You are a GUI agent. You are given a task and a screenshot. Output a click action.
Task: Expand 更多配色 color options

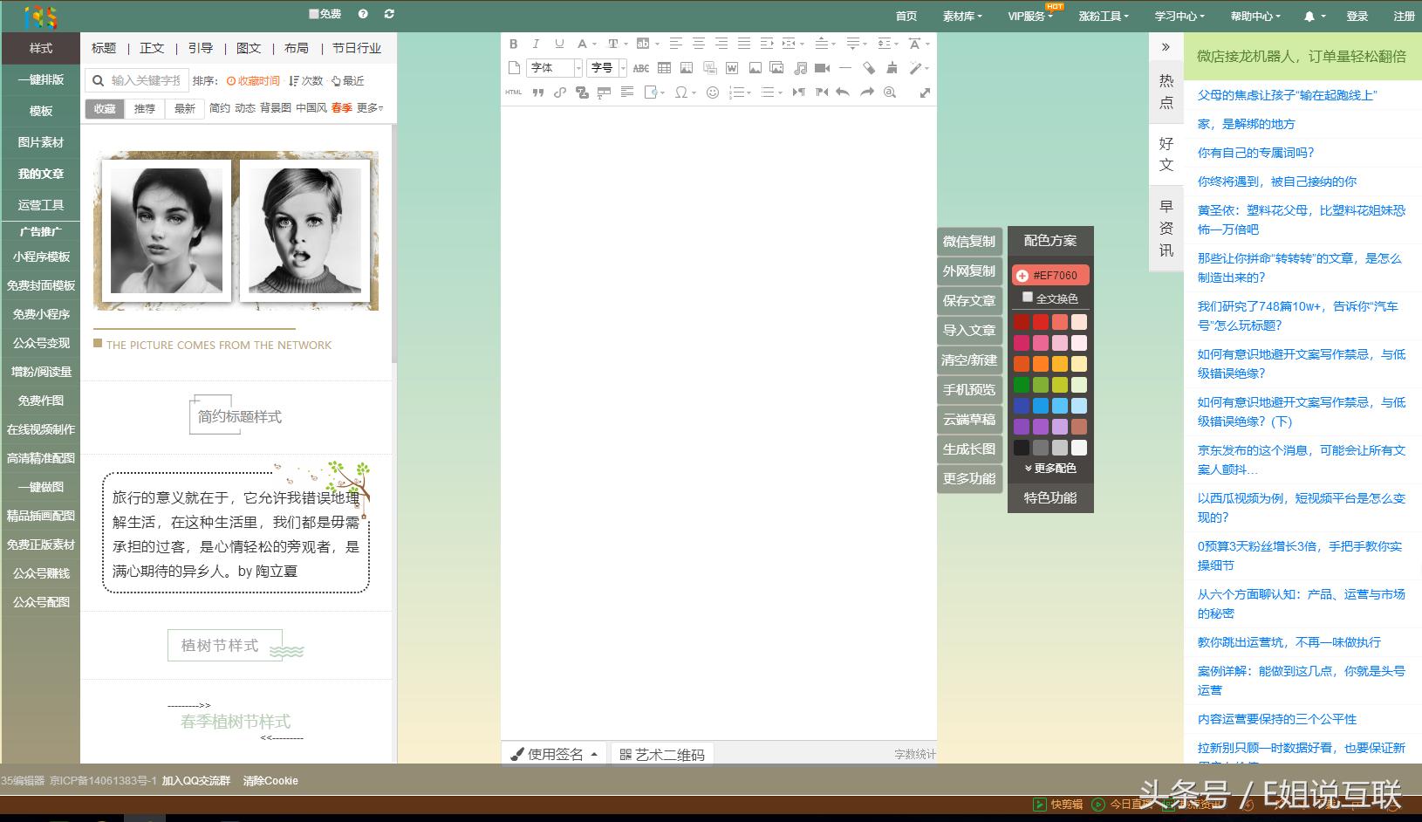point(1050,469)
